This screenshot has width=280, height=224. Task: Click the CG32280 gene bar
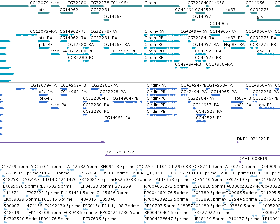(x=78, y=6)
